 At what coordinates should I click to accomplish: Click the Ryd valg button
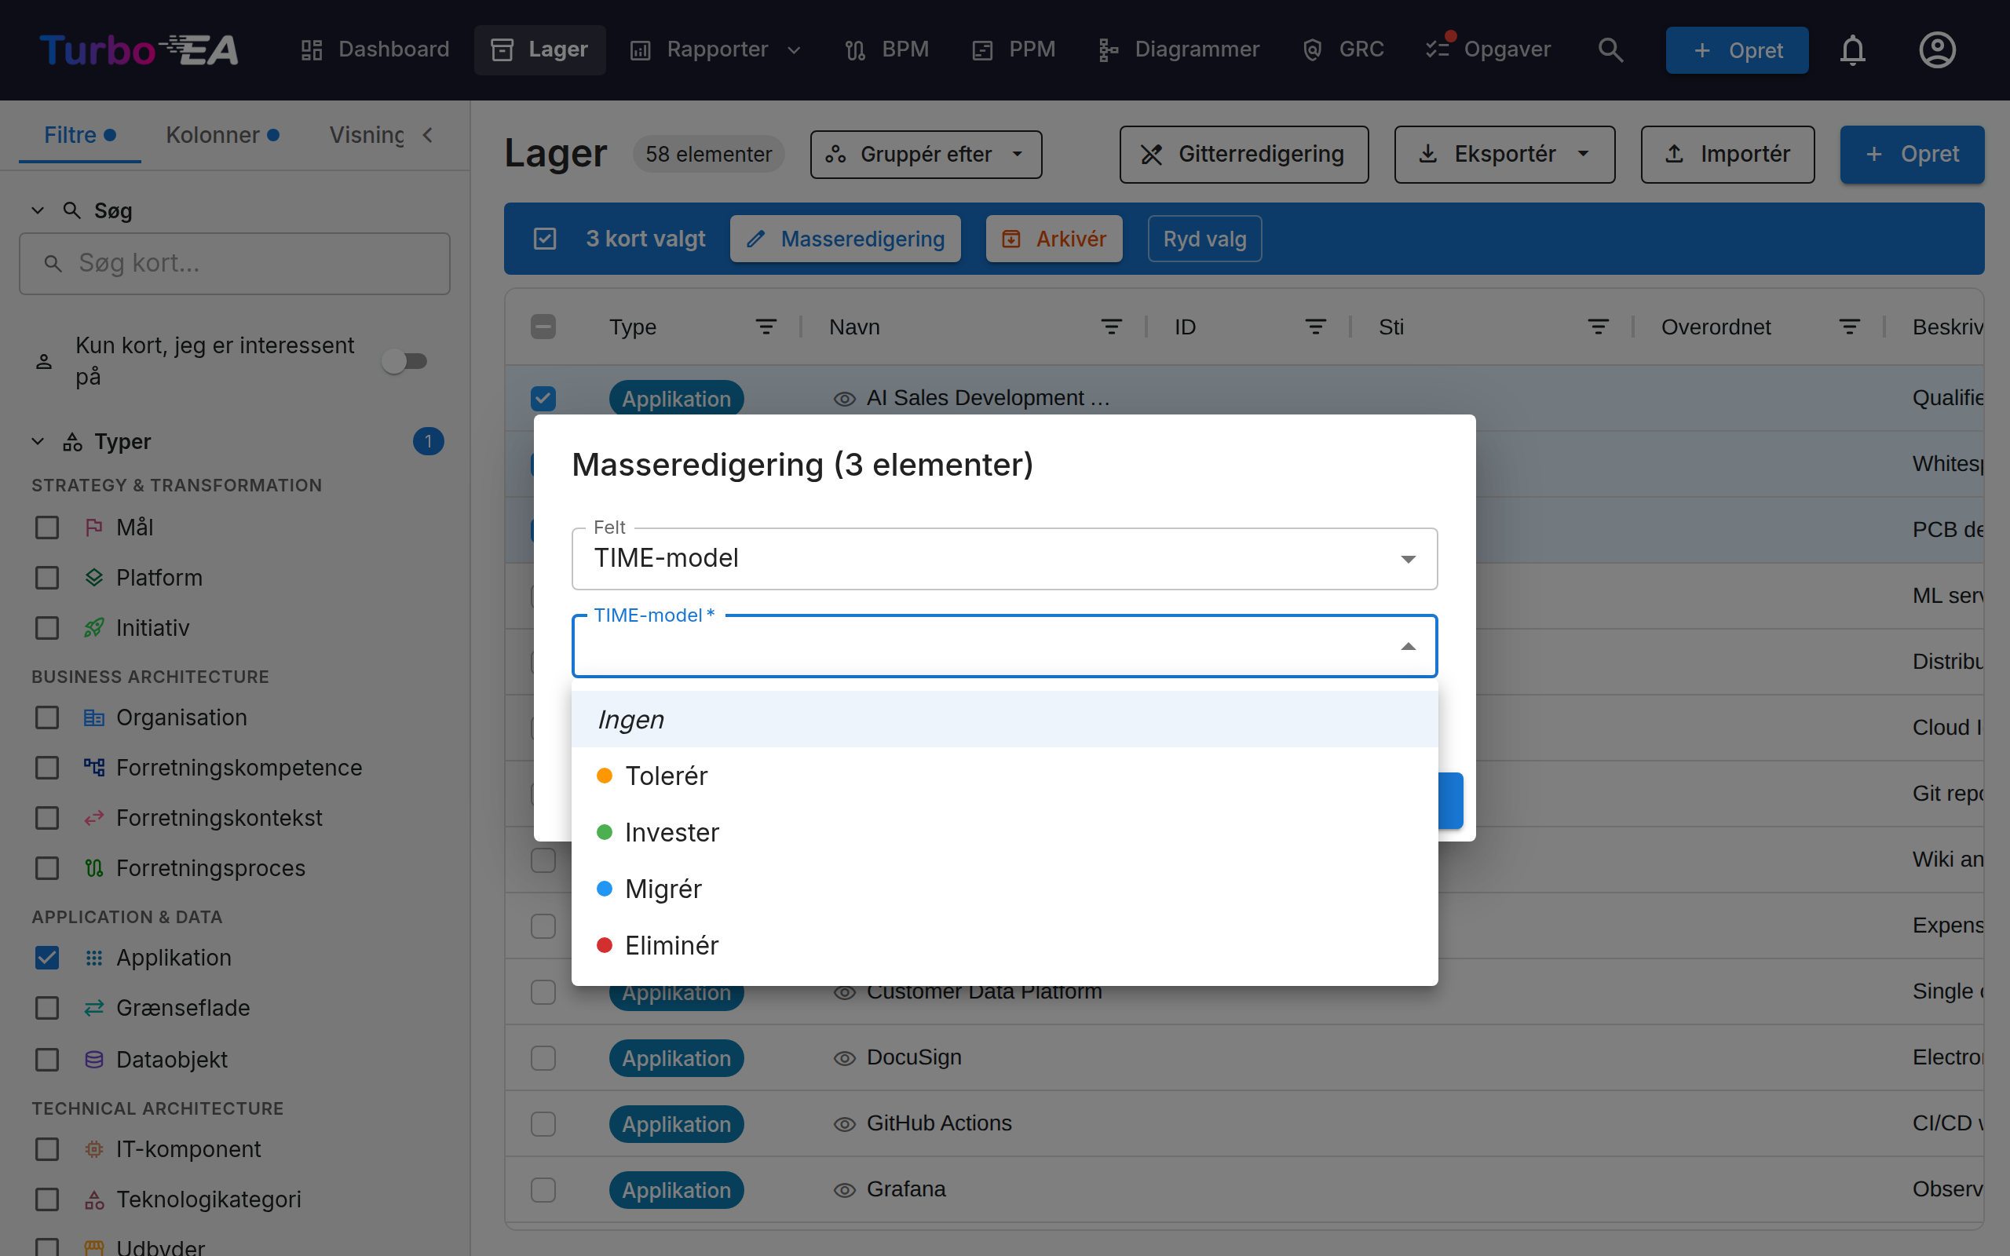1204,239
